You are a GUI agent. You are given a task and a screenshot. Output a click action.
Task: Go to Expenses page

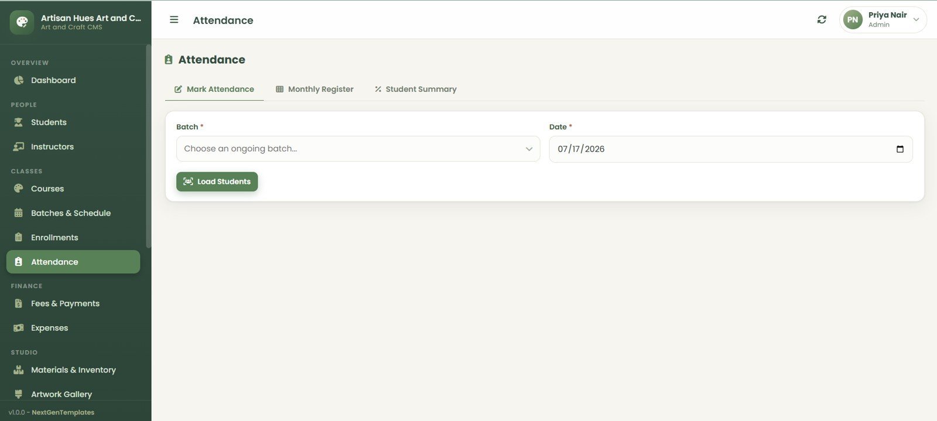(73, 328)
